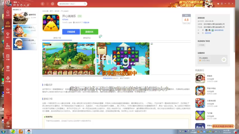Open the green 360 browser taskbar icon
Screen dimensions: 239x134
coord(13,132)
